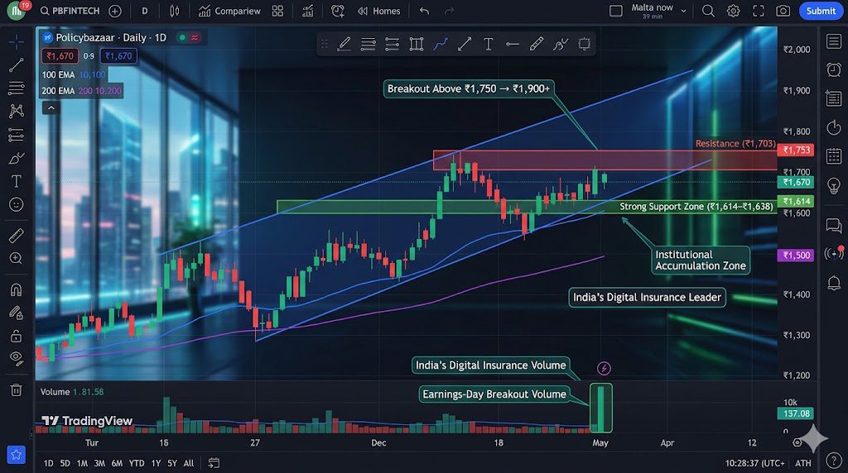Viewport: 848px width, 473px height.
Task: Select the ruler measure tool
Action: click(x=17, y=236)
